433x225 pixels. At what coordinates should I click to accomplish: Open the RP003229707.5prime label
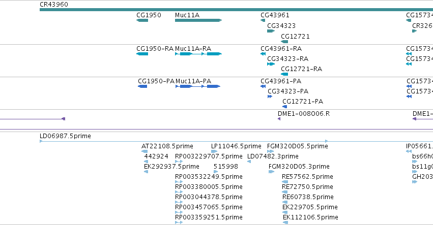coord(209,156)
